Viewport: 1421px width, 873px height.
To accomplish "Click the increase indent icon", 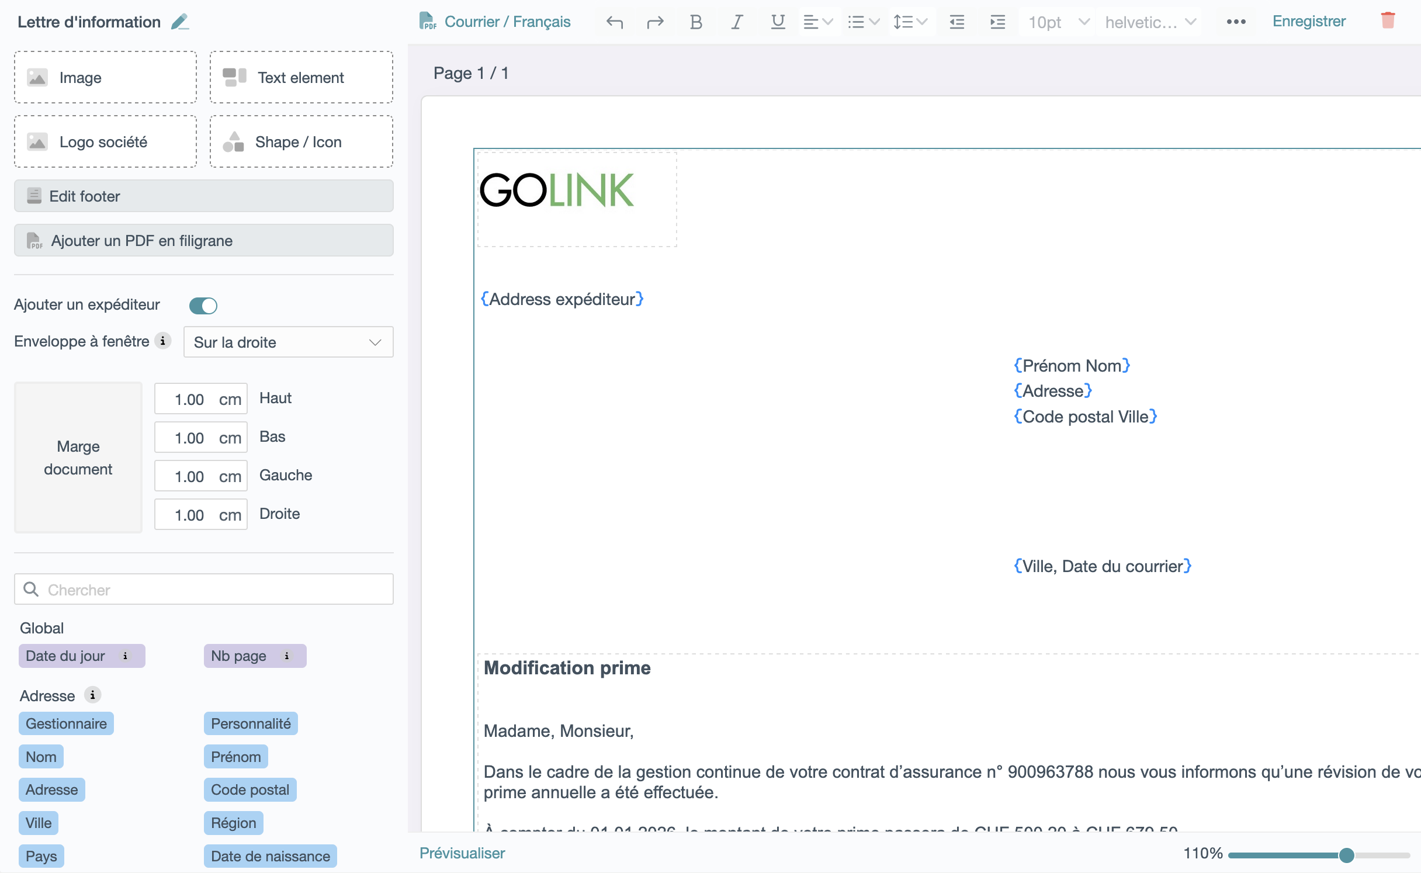I will click(997, 22).
